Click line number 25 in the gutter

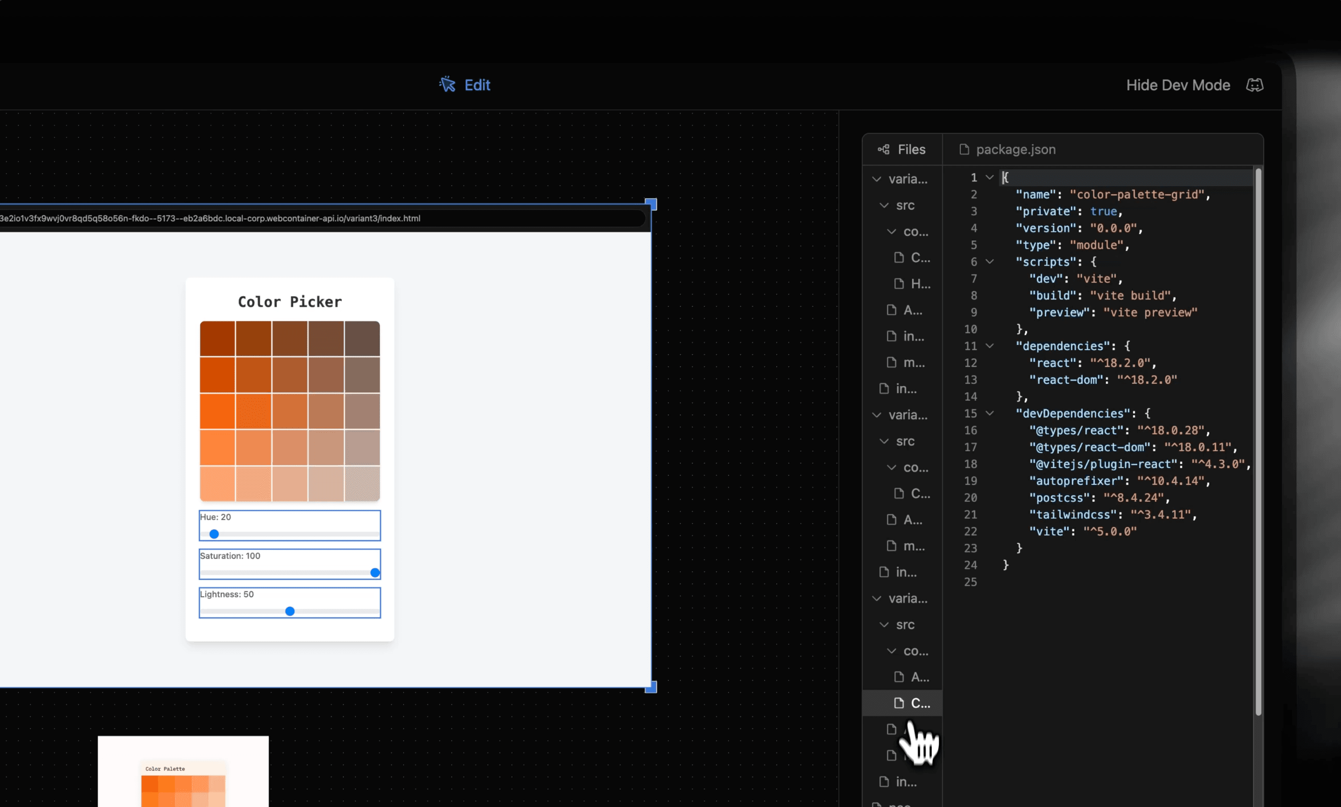click(x=970, y=582)
